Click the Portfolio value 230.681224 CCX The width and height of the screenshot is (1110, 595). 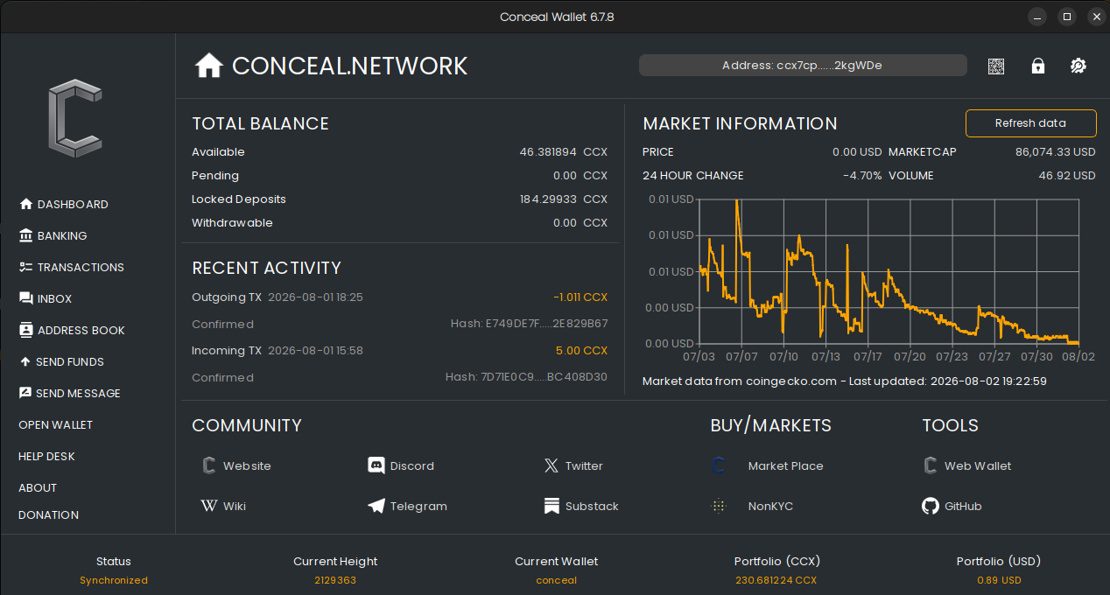tap(776, 580)
